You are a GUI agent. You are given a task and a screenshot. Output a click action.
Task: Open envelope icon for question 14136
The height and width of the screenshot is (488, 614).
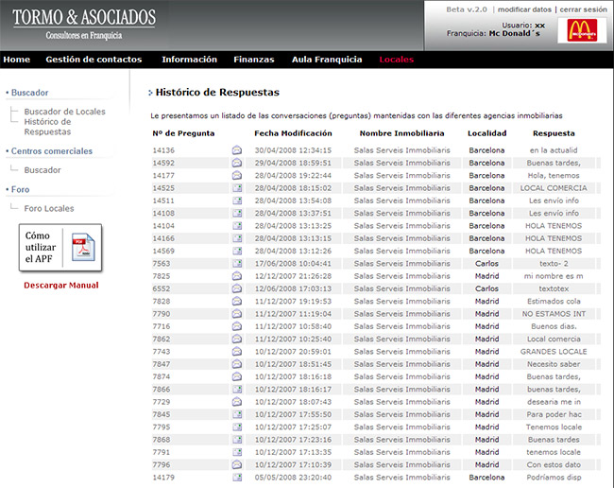[x=237, y=149]
